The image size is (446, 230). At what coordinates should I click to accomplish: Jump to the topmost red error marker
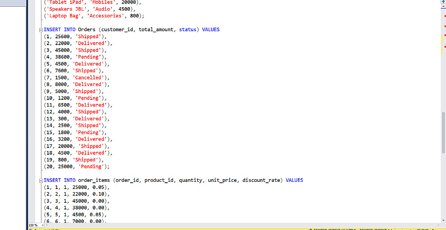click(x=444, y=16)
